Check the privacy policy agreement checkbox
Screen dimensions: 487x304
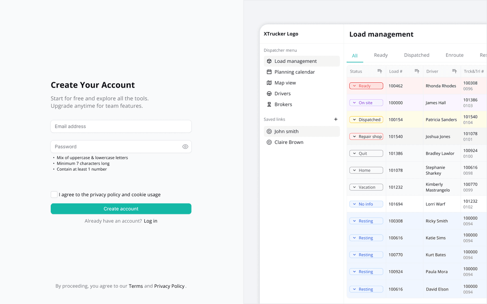coord(54,195)
